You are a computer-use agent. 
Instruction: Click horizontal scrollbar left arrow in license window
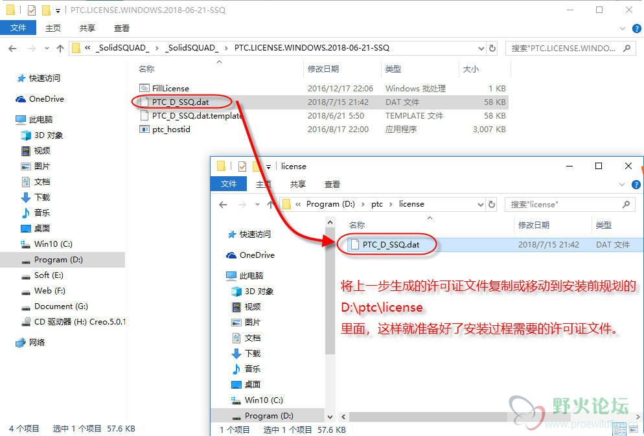pos(343,417)
